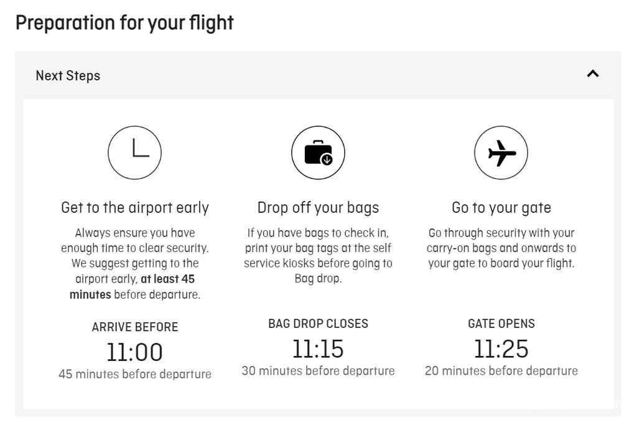
Task: Click the ARRIVE BEFORE label
Action: [135, 327]
